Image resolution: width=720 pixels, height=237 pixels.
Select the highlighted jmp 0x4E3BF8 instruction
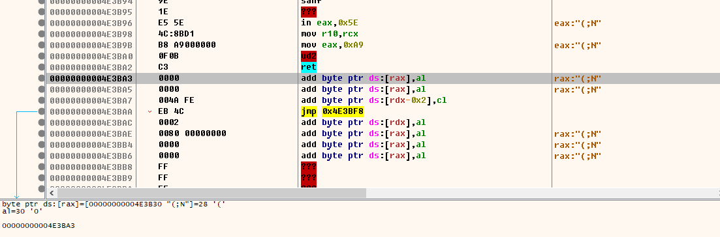(332, 111)
